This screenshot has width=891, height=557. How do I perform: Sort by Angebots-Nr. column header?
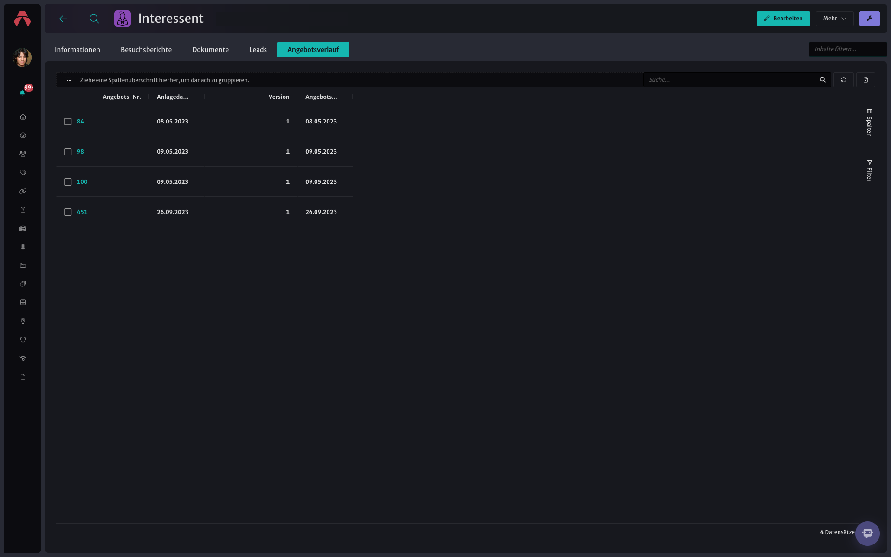coord(122,97)
